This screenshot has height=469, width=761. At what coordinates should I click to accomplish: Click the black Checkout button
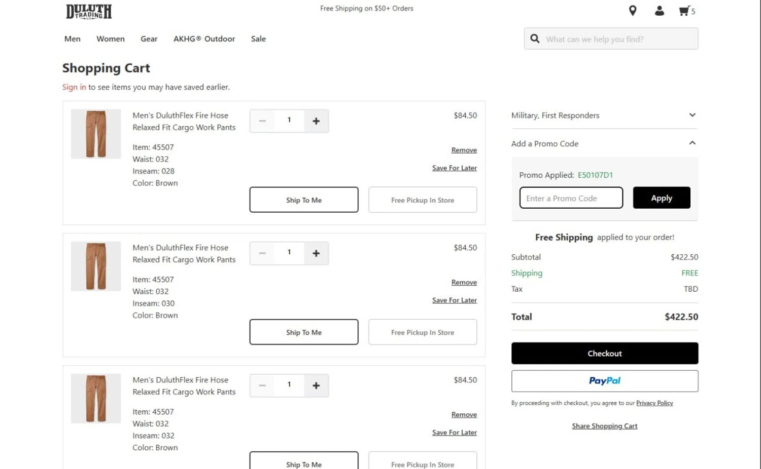(604, 354)
